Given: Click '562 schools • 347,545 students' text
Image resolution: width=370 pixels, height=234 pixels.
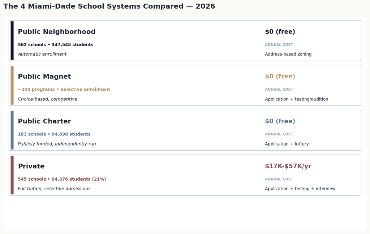Looking at the screenshot, I should (x=56, y=44).
